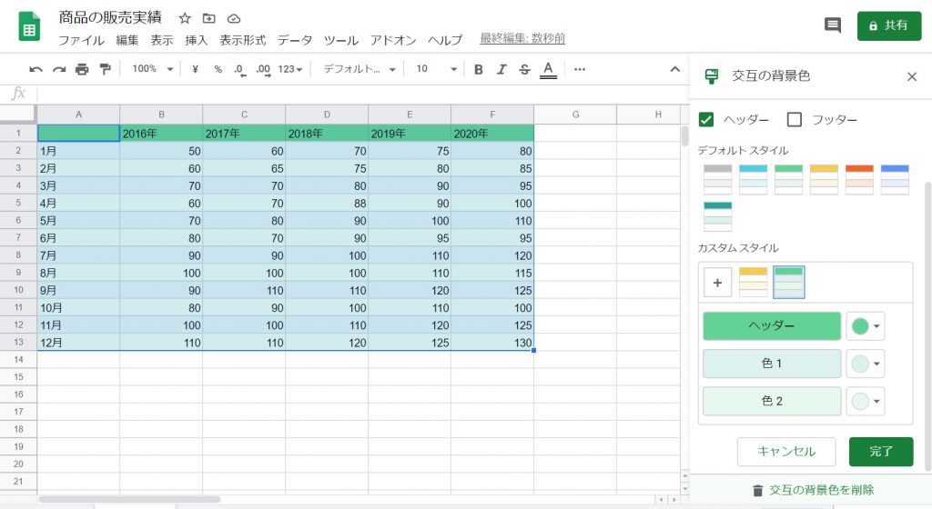Screen dimensions: 932x509
Task: Select column G header
Action: coord(575,115)
